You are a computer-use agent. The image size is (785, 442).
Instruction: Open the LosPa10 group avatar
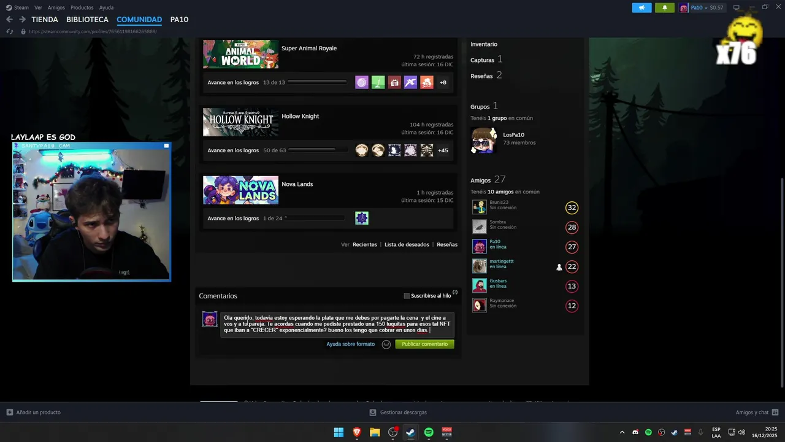(x=484, y=140)
